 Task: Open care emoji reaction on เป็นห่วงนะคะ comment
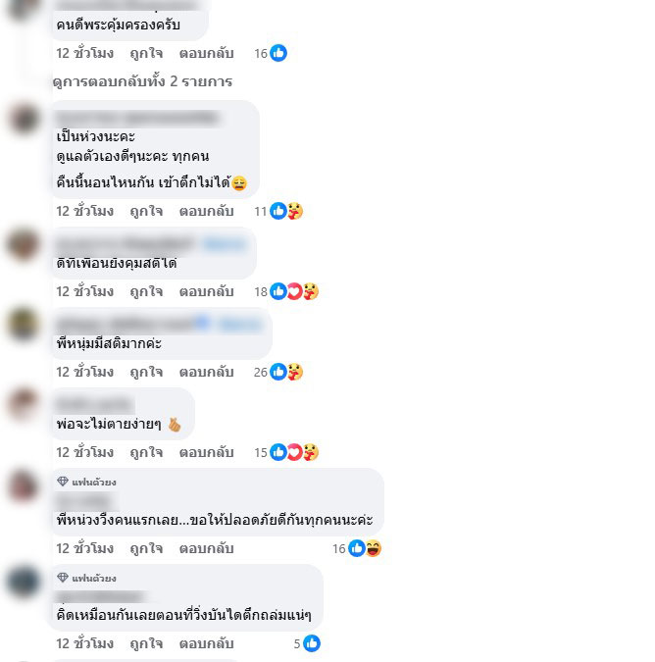coord(295,211)
